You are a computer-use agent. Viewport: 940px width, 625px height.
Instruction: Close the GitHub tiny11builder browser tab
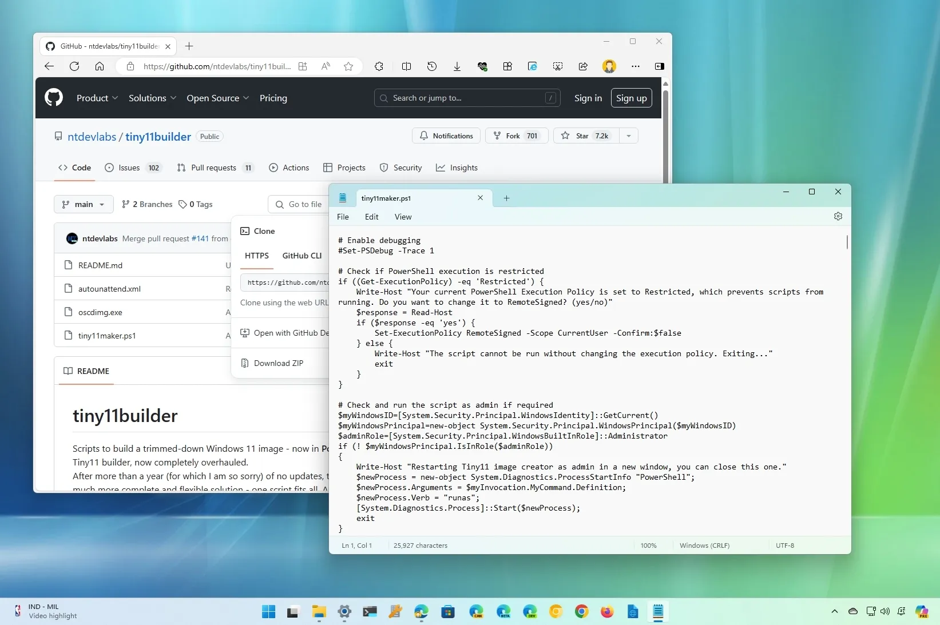[x=168, y=46]
